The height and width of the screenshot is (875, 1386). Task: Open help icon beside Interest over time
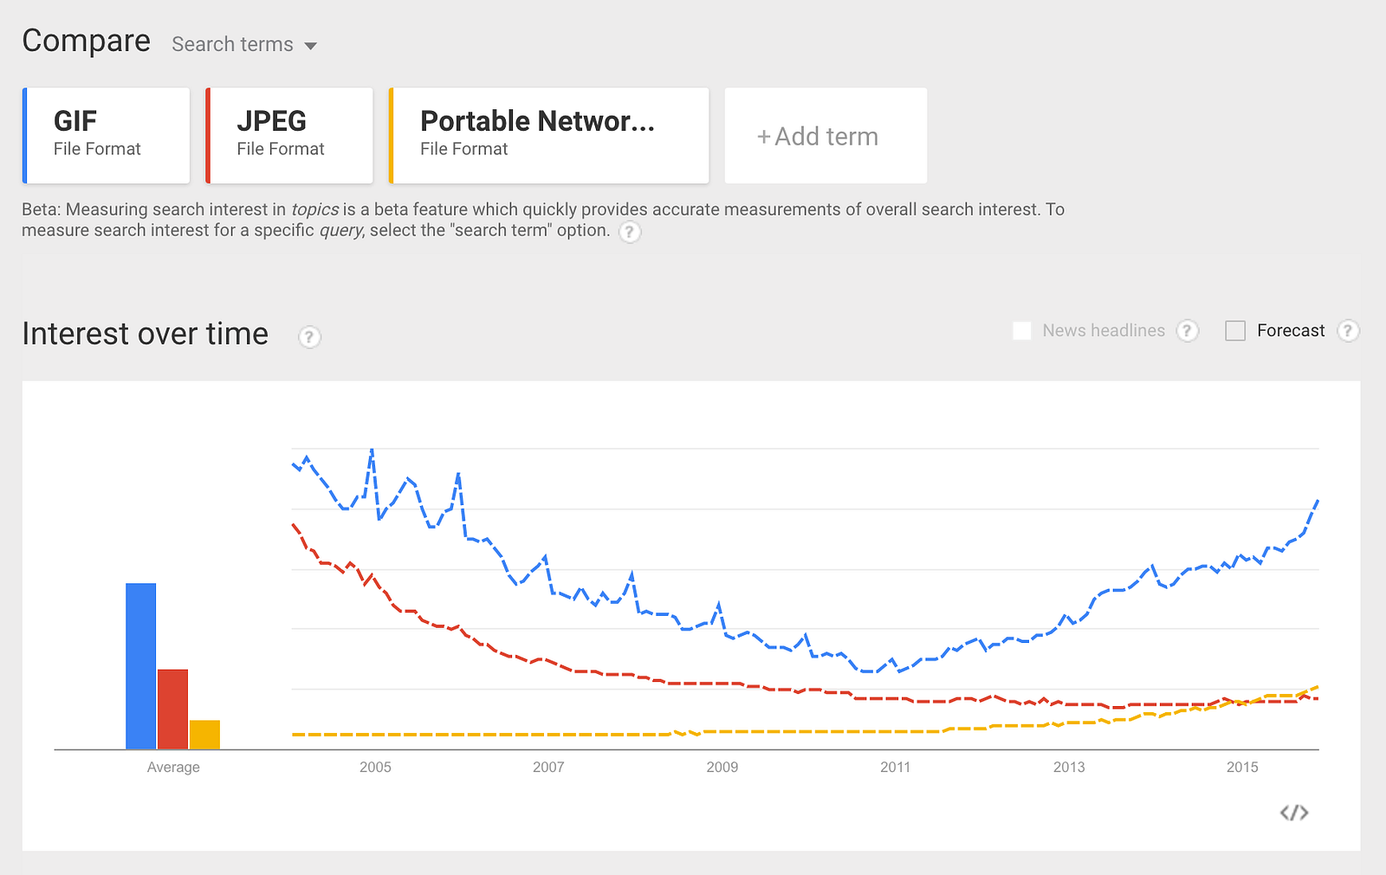309,336
